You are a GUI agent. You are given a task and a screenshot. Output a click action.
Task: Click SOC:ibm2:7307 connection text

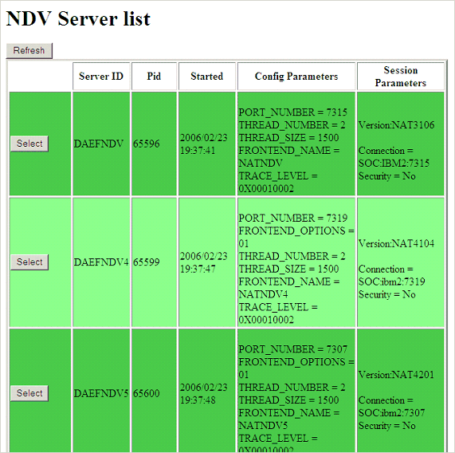pos(392,413)
